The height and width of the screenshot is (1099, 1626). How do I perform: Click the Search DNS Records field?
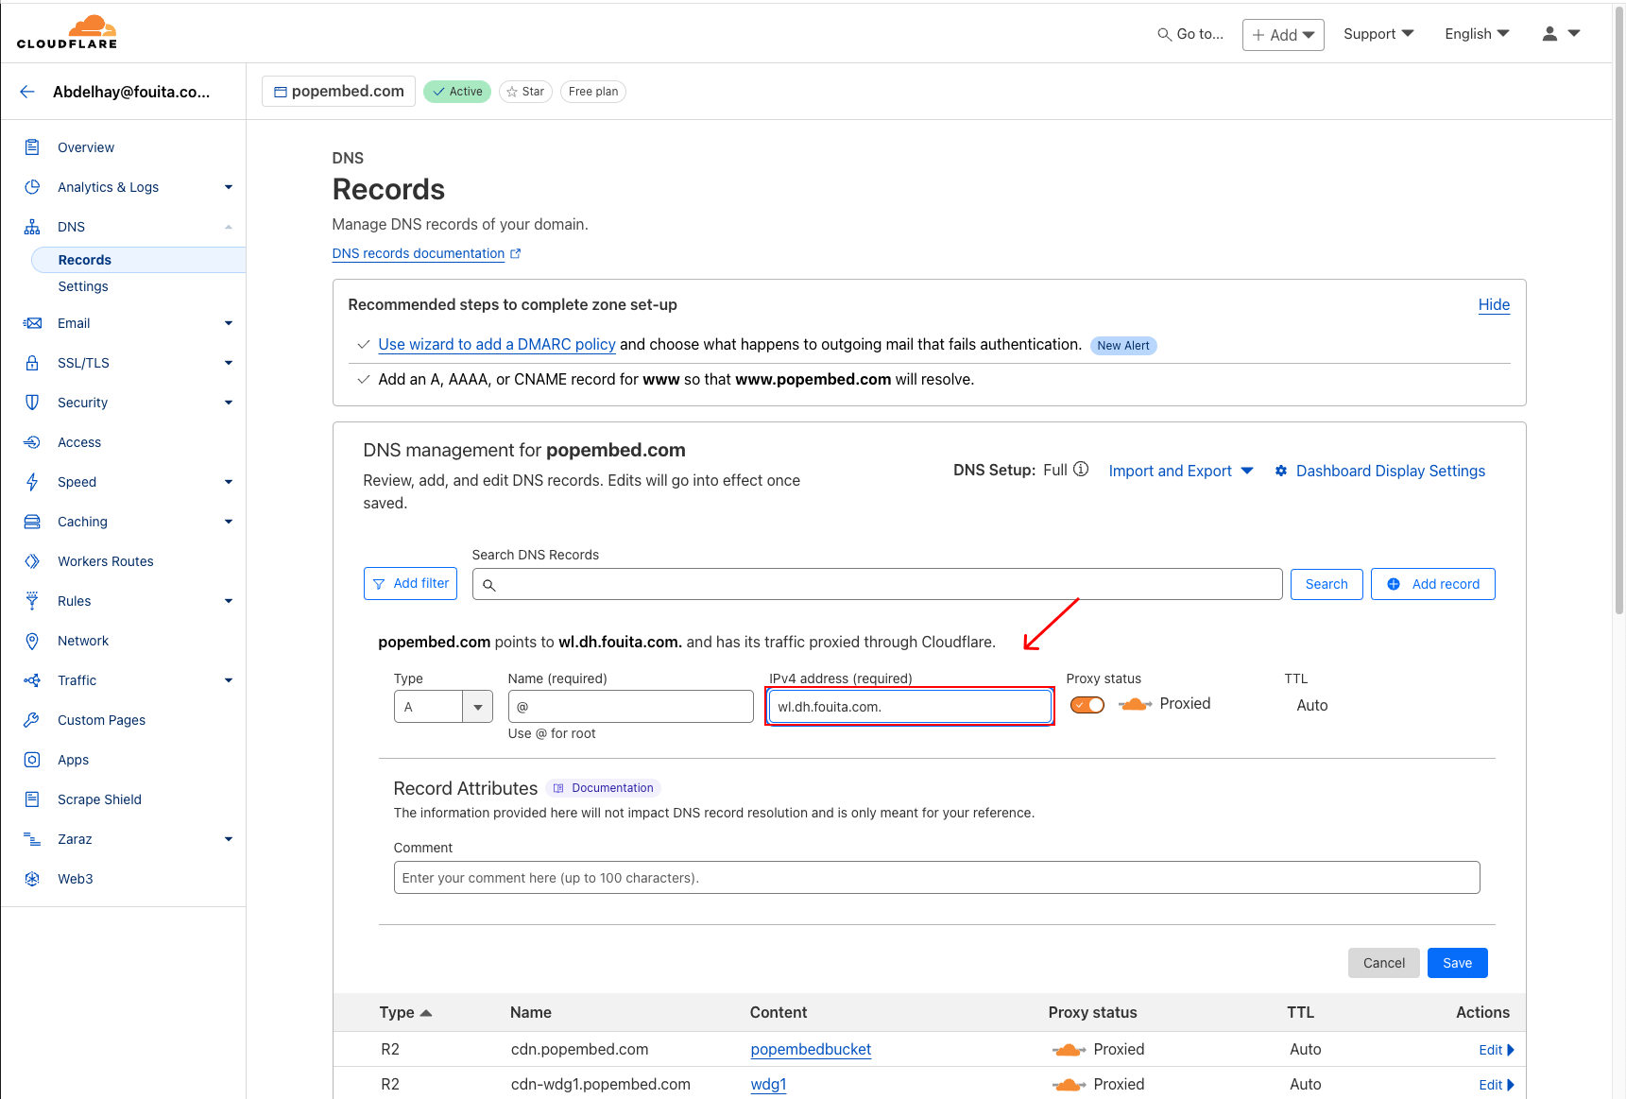(x=877, y=584)
